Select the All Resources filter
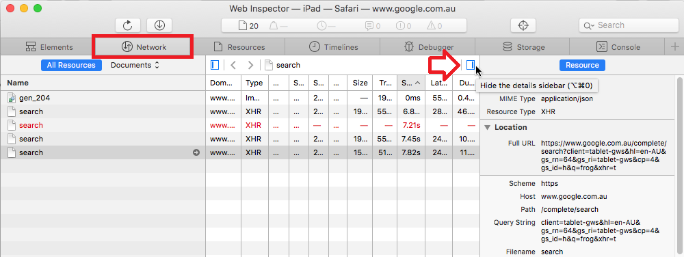 (x=71, y=66)
